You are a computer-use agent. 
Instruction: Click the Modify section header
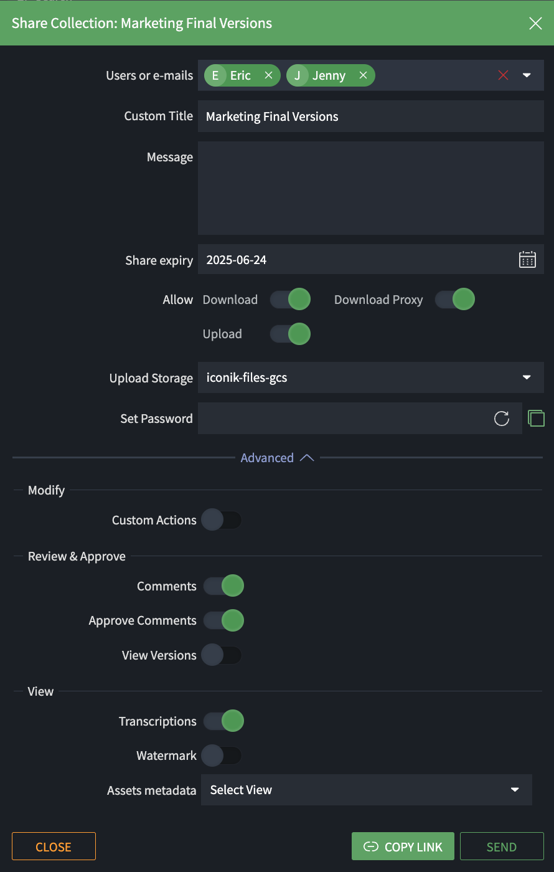(x=45, y=490)
